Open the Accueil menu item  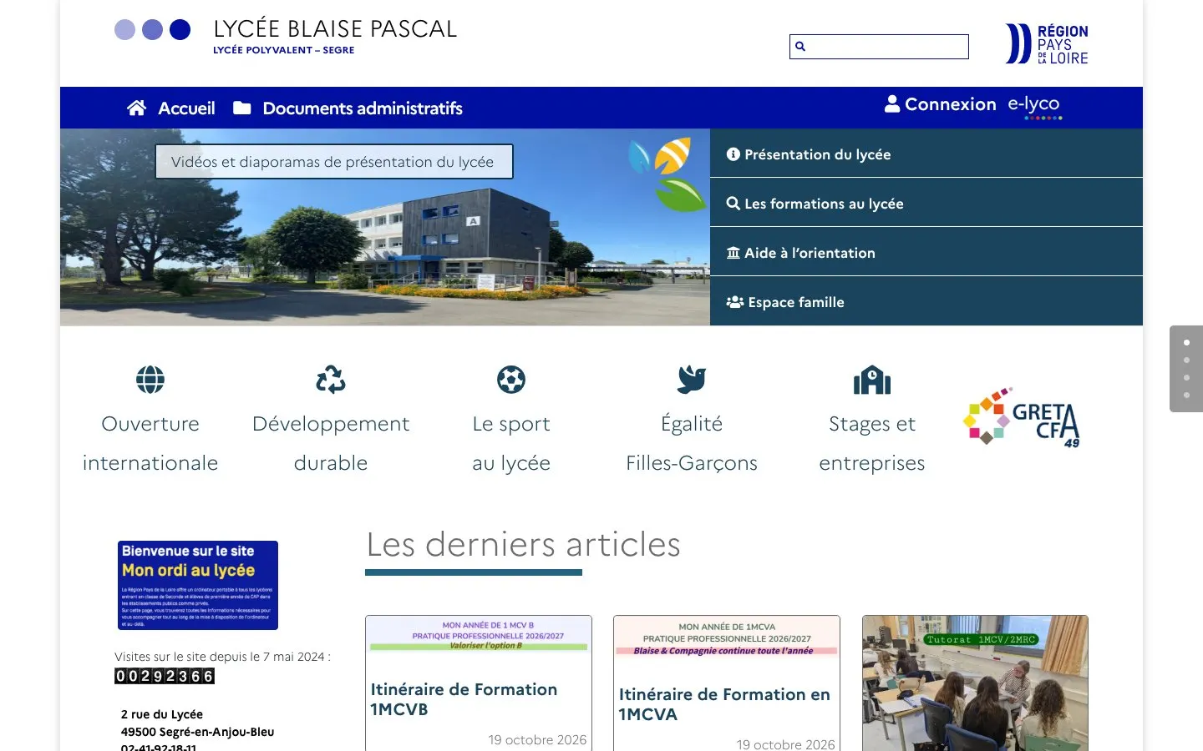tap(186, 108)
